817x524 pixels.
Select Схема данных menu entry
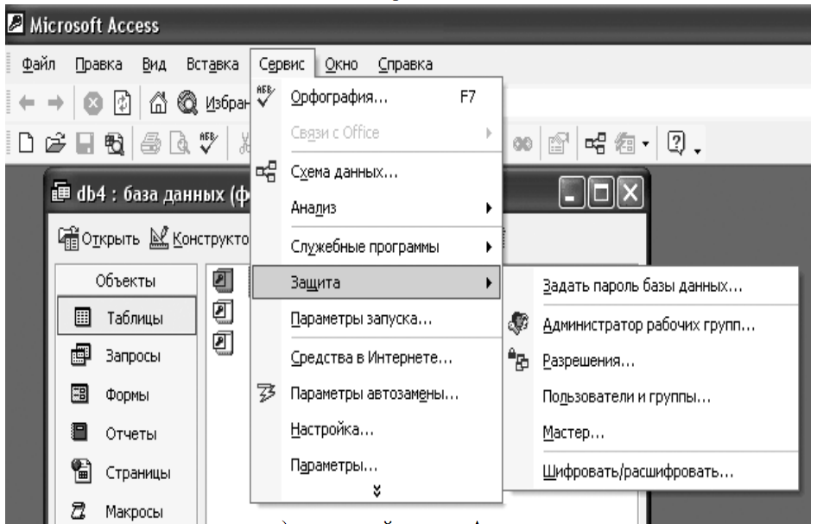point(377,172)
